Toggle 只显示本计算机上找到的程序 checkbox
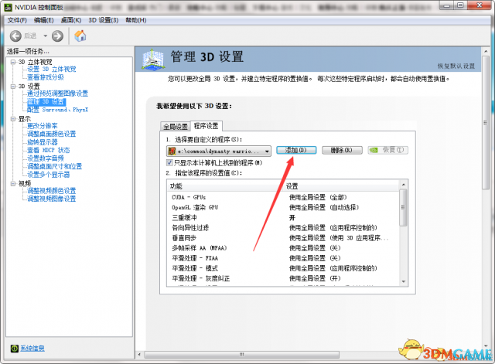Viewport: 495px width, 364px height. (169, 163)
